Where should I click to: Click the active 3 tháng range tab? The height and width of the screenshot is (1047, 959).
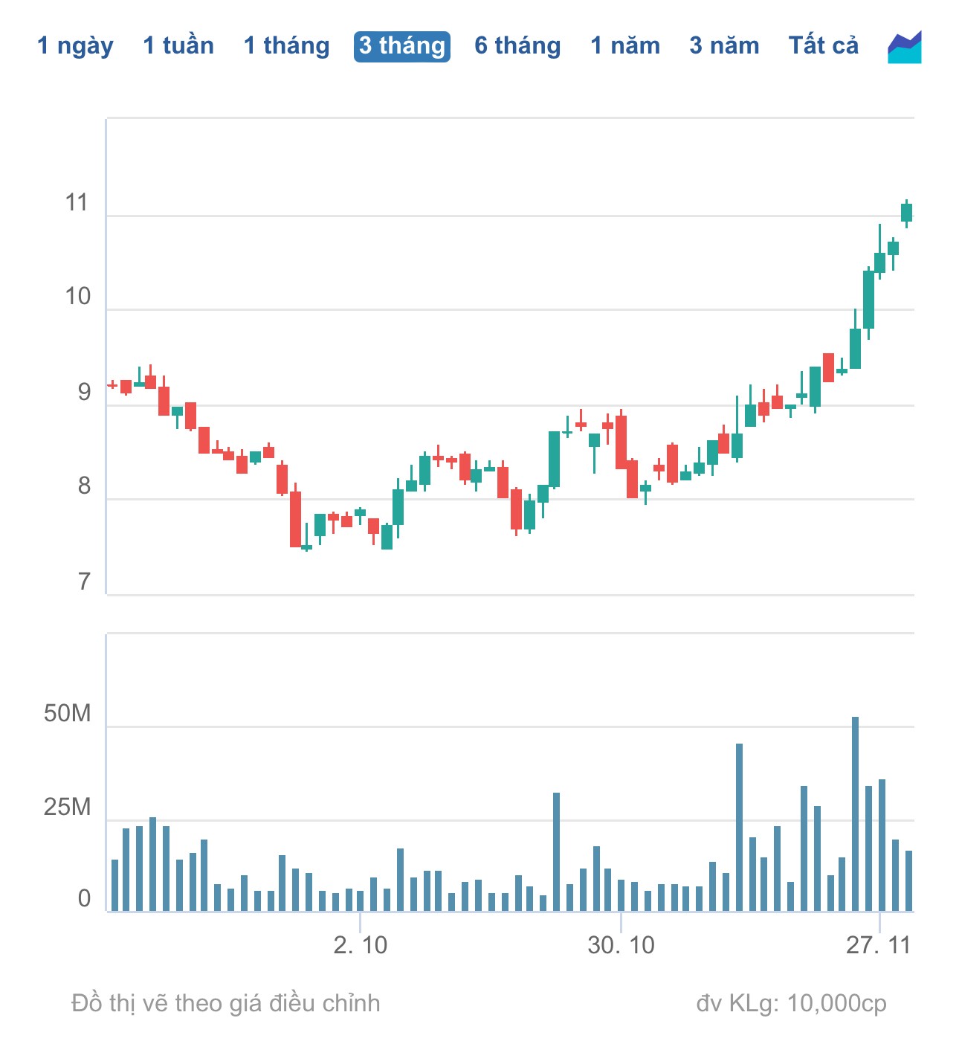click(x=402, y=46)
